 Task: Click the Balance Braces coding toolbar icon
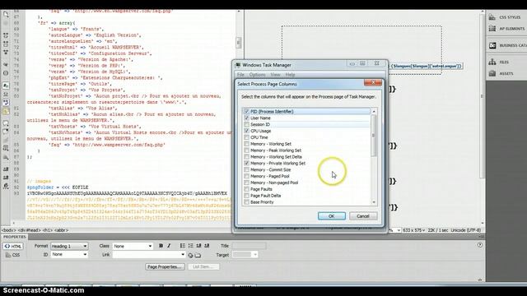pyautogui.click(x=6, y=73)
